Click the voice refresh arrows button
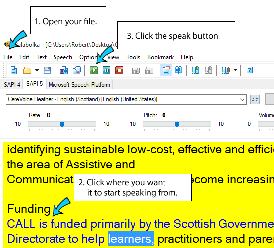 click(x=255, y=100)
